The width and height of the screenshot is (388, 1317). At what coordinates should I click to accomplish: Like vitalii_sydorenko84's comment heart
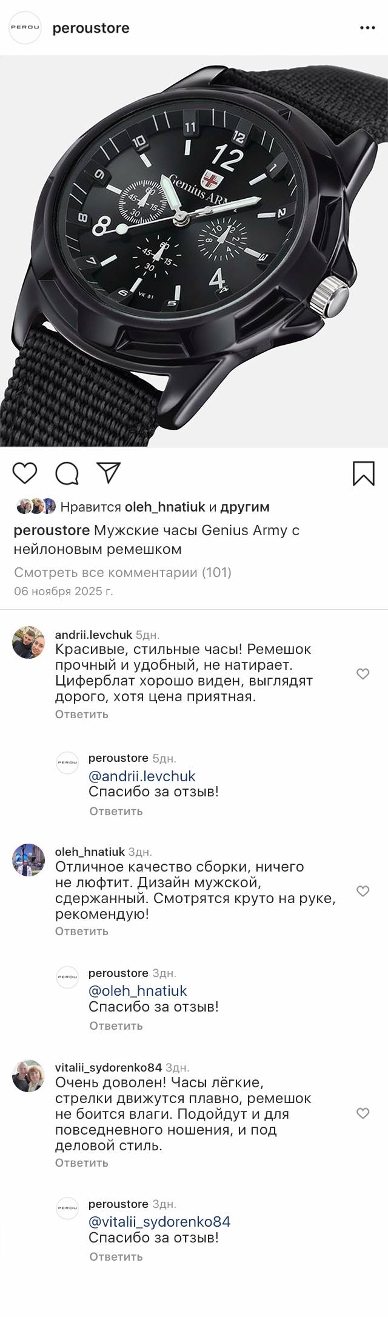coord(363,1113)
